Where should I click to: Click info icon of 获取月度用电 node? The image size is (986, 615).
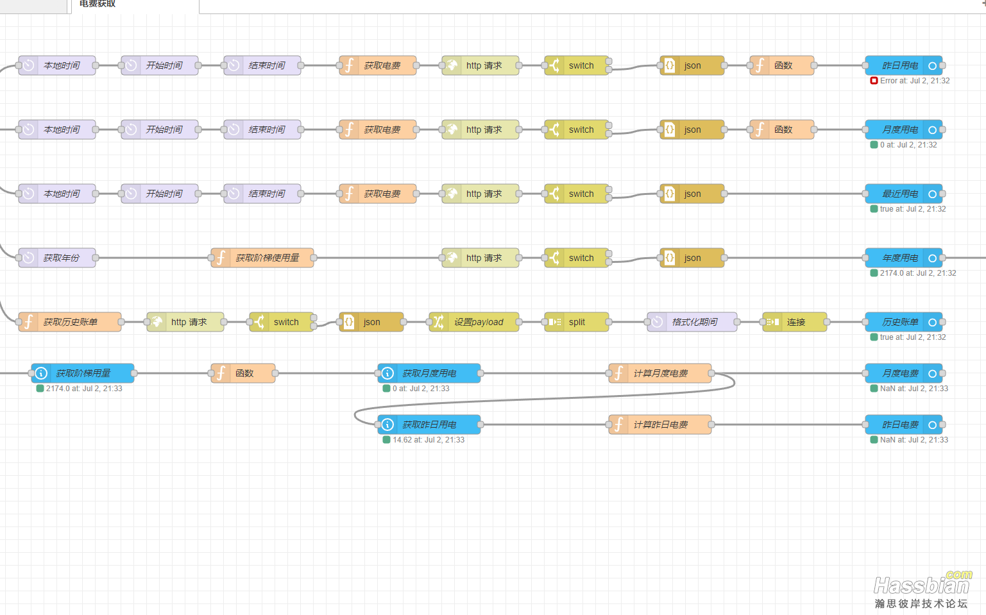click(388, 373)
